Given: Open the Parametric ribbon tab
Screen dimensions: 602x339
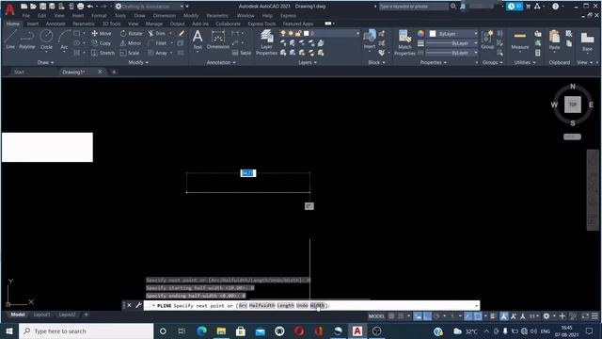Looking at the screenshot, I should click(84, 24).
